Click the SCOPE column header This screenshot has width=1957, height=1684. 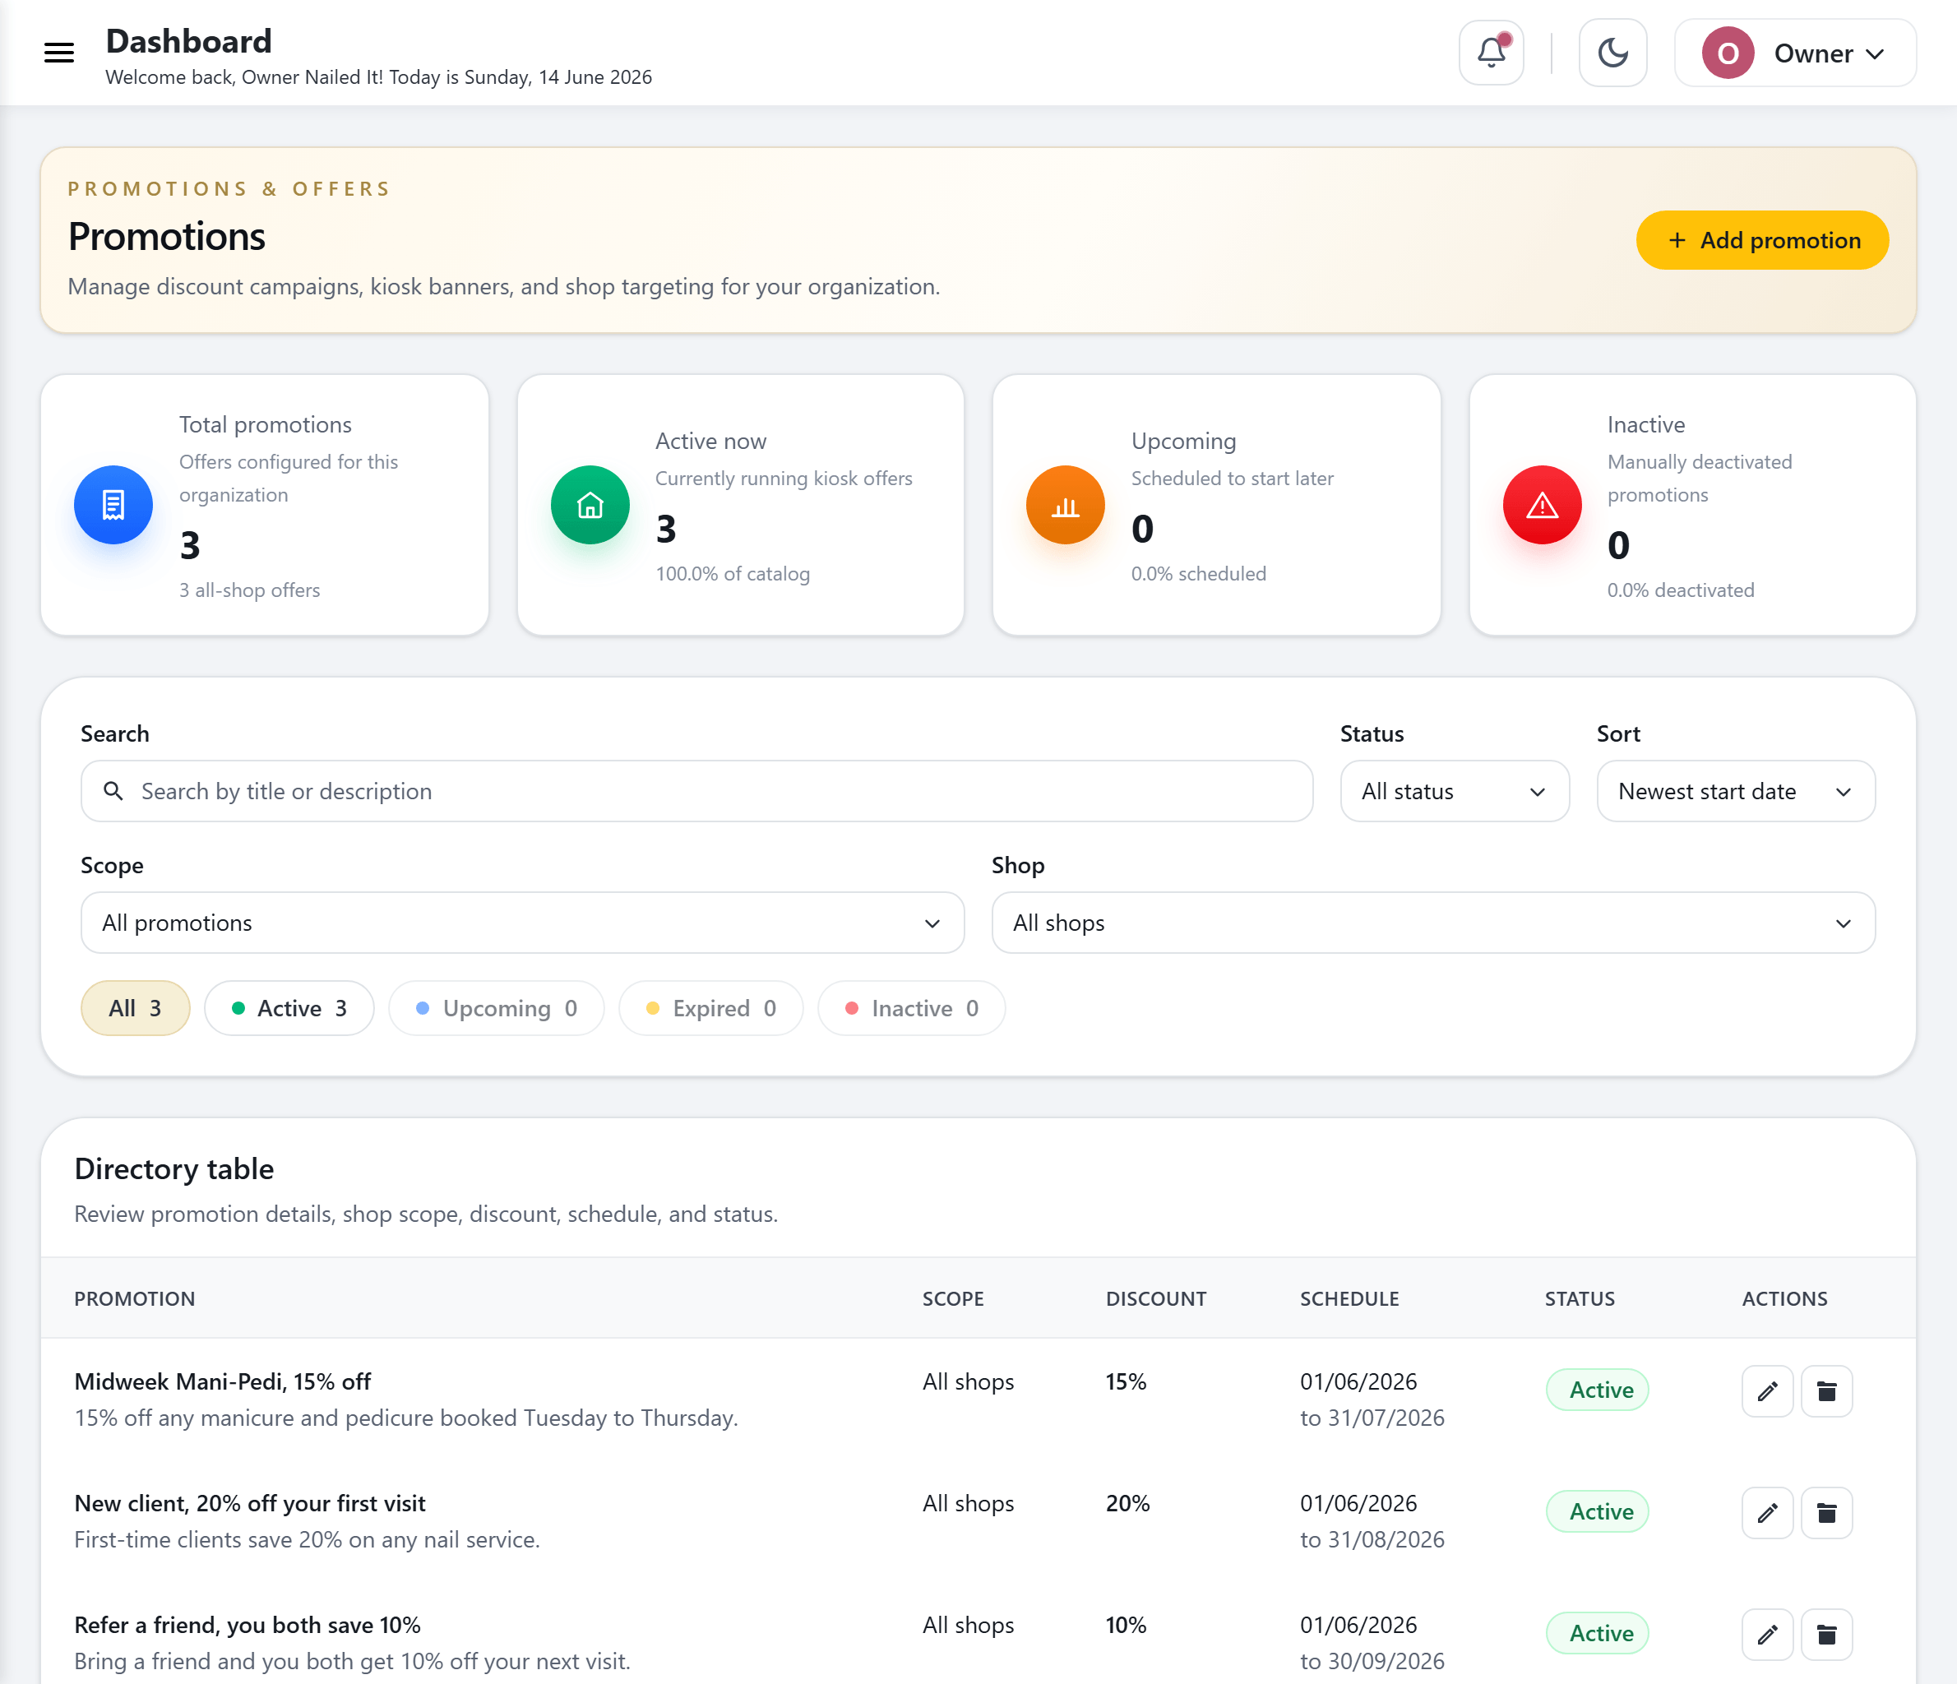pos(953,1298)
